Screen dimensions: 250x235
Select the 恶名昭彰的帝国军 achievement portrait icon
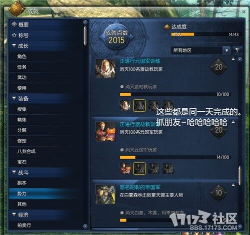pos(105,194)
